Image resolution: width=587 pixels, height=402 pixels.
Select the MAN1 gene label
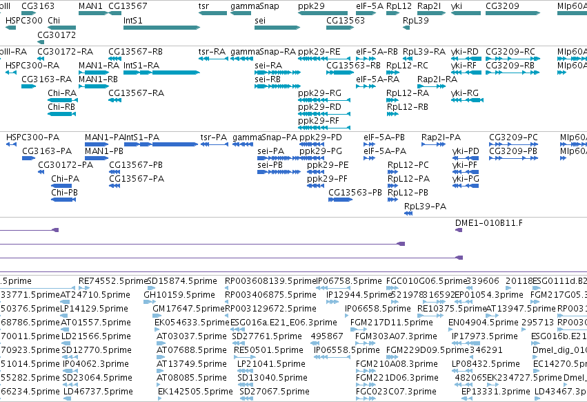(90, 6)
